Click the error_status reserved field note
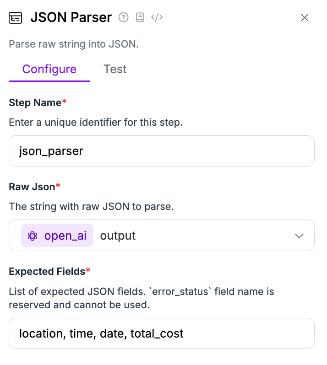 click(142, 298)
